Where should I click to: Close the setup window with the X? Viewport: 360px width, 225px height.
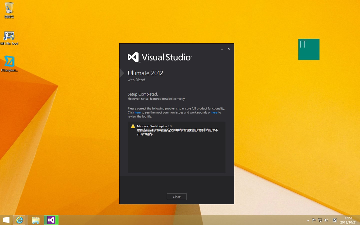click(x=229, y=49)
